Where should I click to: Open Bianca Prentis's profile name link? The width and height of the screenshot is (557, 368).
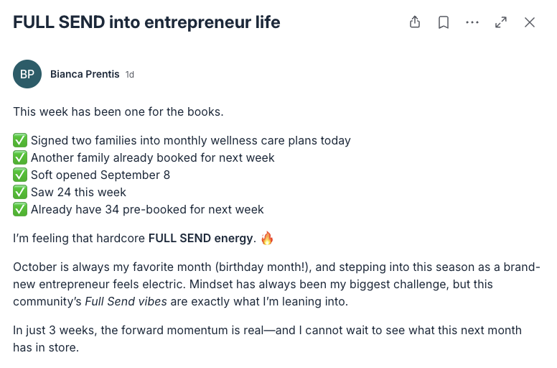point(85,74)
